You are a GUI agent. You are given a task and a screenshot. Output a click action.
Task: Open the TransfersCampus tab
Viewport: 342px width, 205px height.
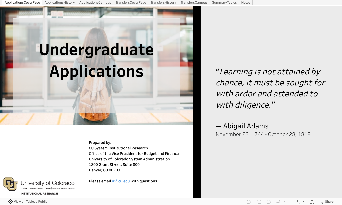click(x=194, y=3)
